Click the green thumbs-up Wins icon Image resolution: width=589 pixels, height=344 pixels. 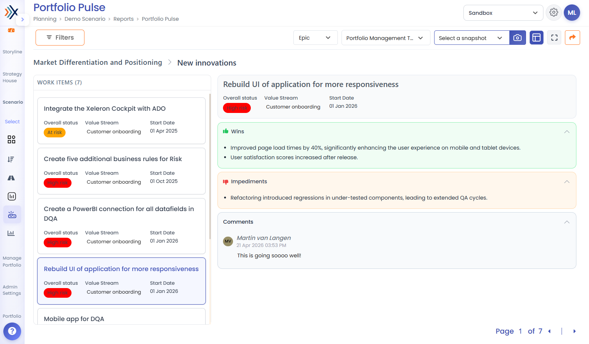coord(226,131)
